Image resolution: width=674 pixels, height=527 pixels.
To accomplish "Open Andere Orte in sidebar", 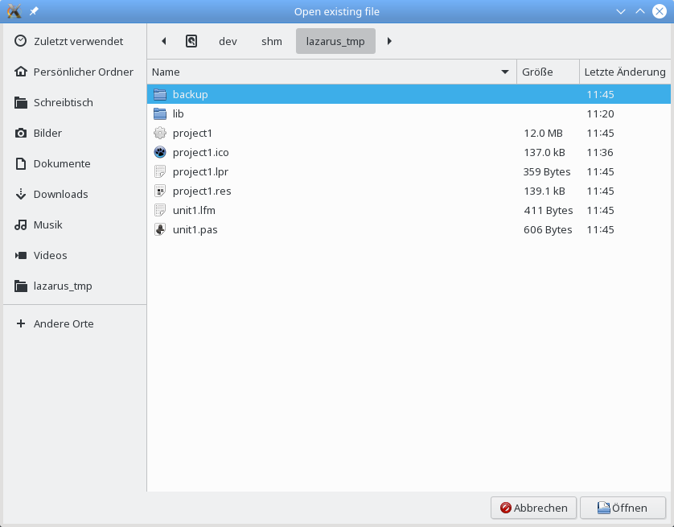I will pos(63,323).
